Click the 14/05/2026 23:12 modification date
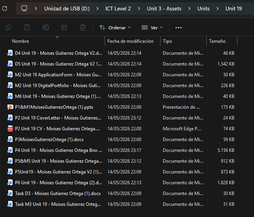 [124, 118]
